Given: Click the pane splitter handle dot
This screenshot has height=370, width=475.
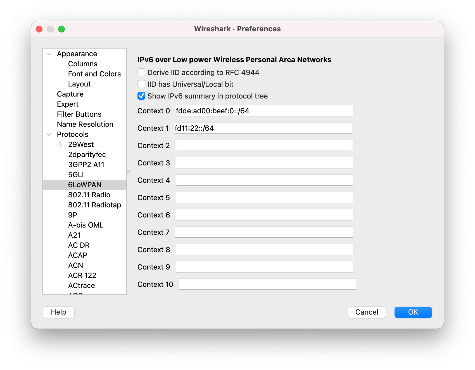Looking at the screenshot, I should 129,172.
